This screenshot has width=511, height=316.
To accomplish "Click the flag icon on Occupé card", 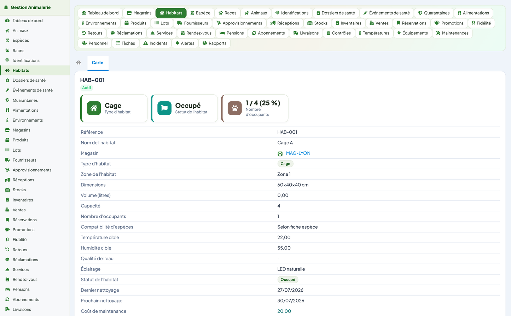I will pyautogui.click(x=164, y=108).
